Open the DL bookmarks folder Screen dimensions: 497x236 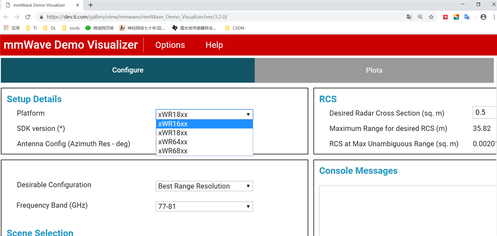pos(49,28)
